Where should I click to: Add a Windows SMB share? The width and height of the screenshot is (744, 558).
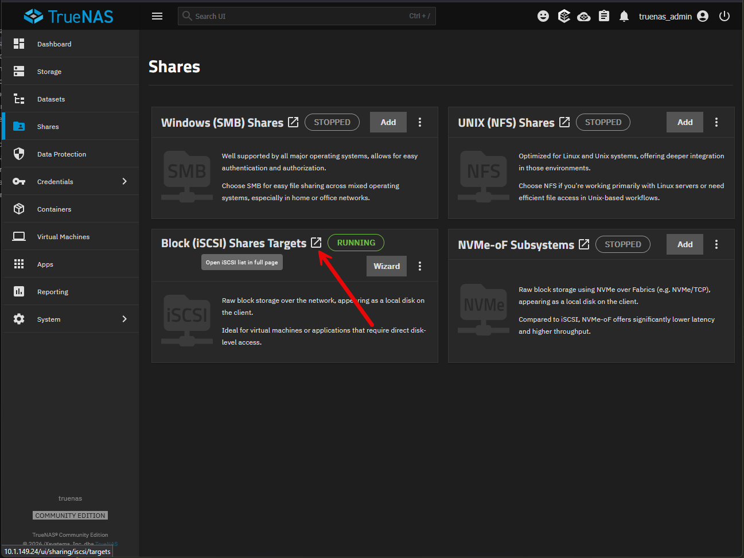pos(388,122)
